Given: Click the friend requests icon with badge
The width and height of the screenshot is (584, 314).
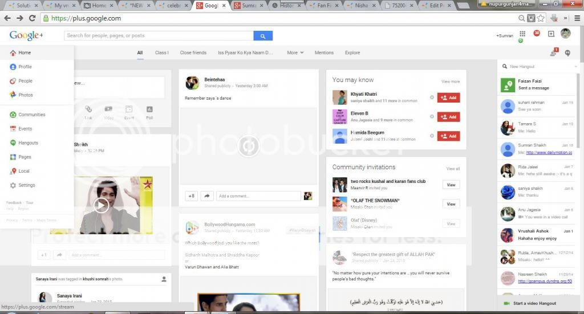Looking at the screenshot, I should [553, 52].
